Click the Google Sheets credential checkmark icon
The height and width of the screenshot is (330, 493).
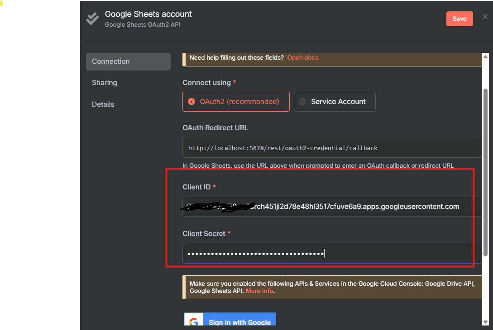92,19
